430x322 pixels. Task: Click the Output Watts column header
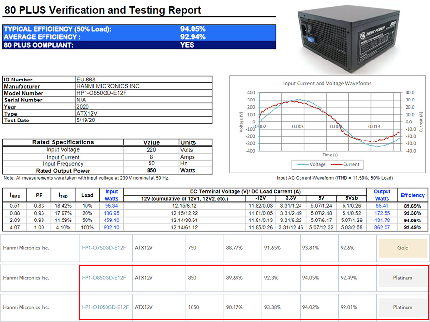pos(382,195)
